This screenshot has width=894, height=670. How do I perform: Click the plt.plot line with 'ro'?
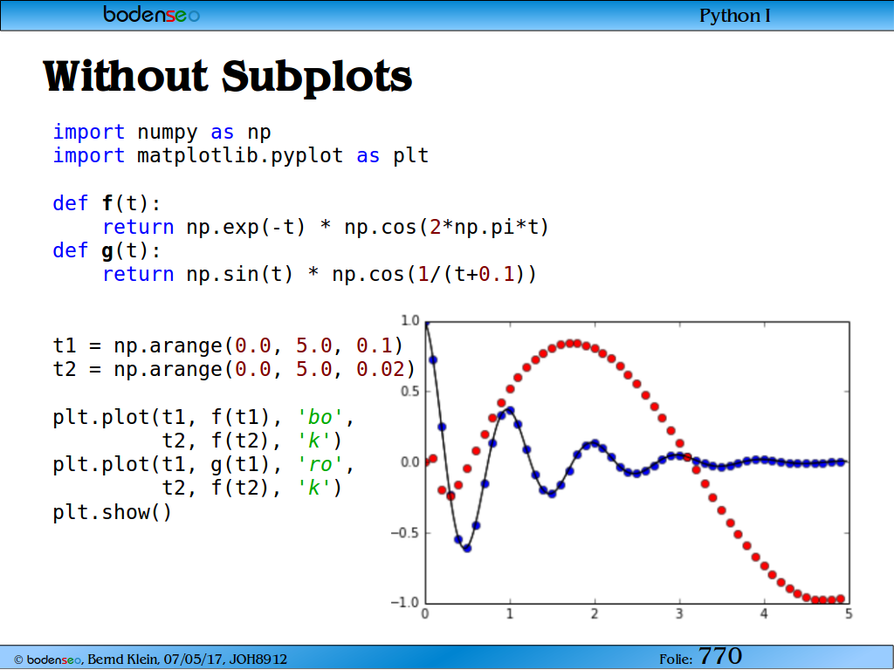203,465
